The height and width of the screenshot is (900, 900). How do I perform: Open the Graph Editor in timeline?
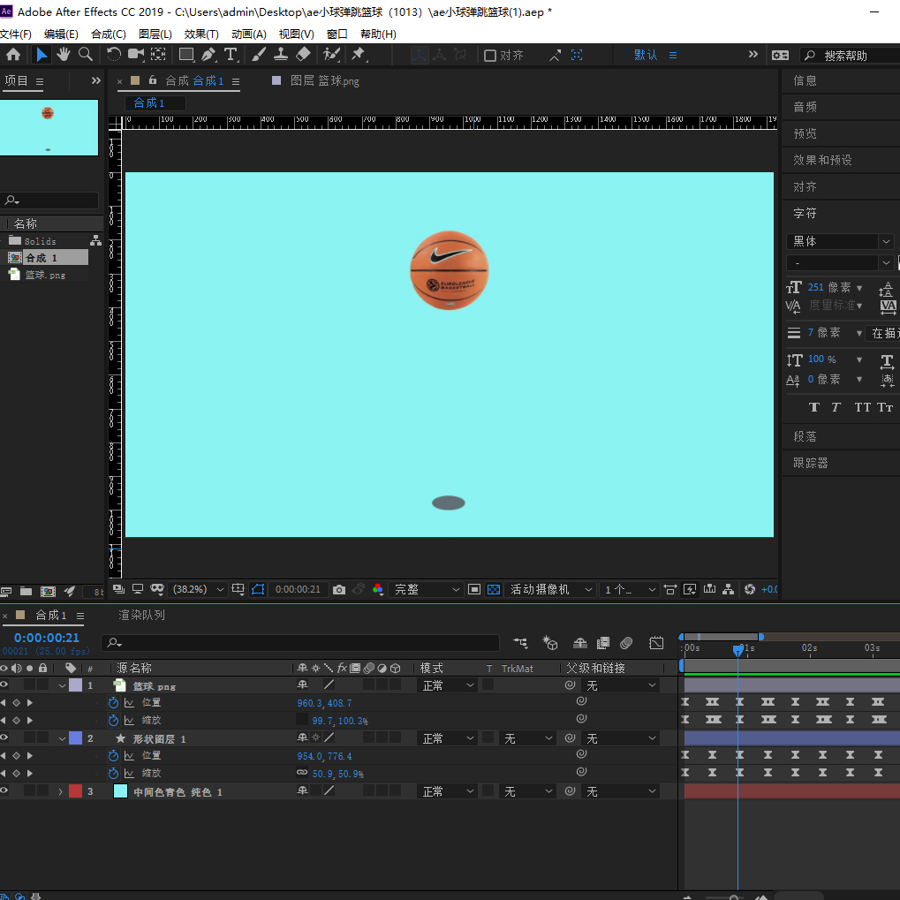[x=656, y=643]
